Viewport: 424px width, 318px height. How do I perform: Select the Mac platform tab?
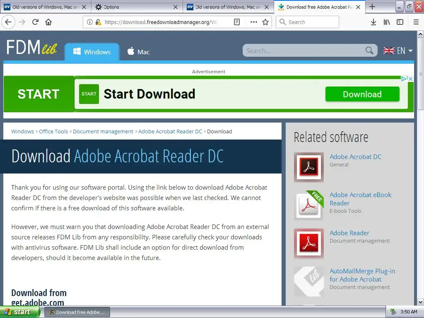[x=138, y=52]
